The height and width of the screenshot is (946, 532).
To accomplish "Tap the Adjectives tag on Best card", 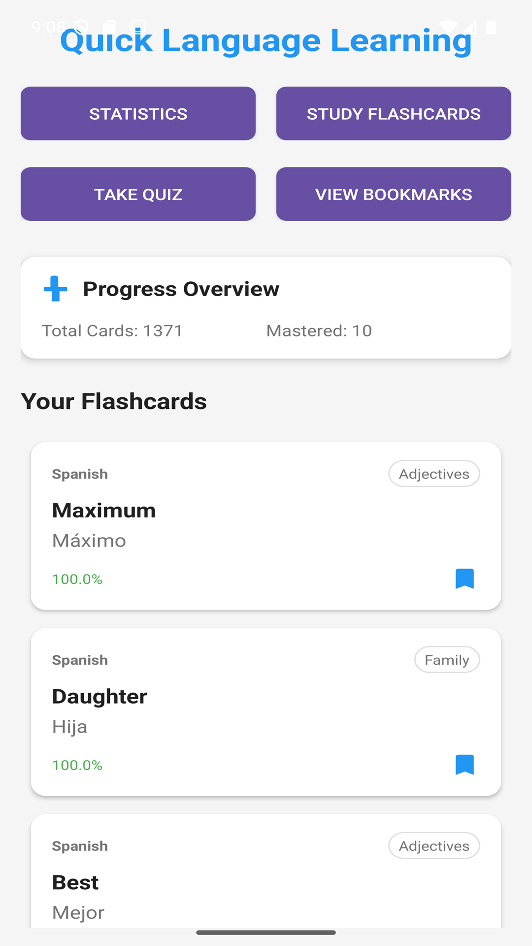I will pyautogui.click(x=434, y=846).
